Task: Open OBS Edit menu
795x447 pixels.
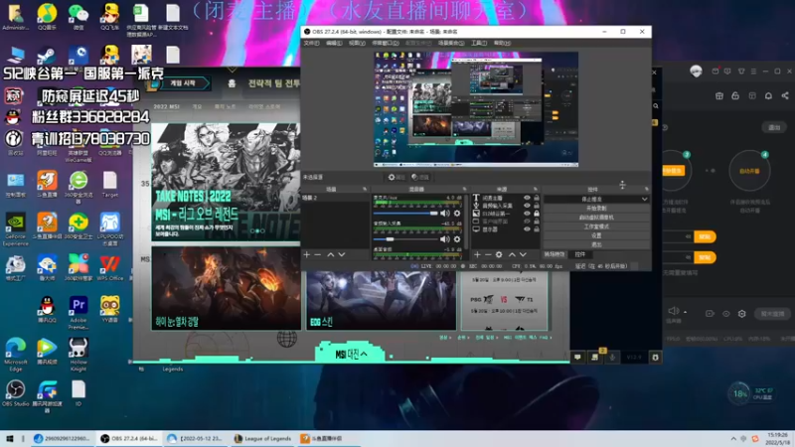Action: (334, 43)
